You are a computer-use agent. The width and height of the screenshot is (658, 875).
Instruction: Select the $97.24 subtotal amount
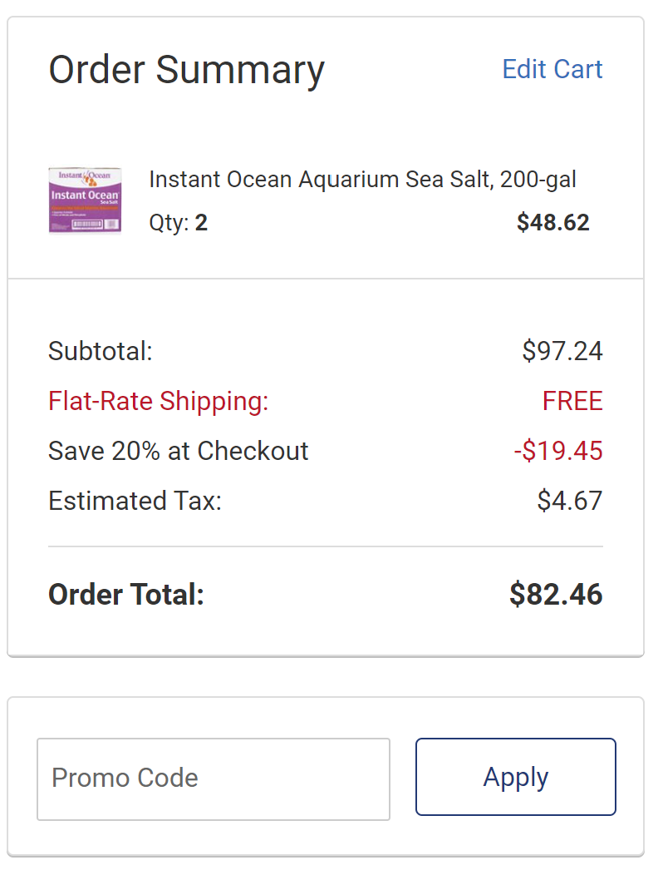point(562,351)
